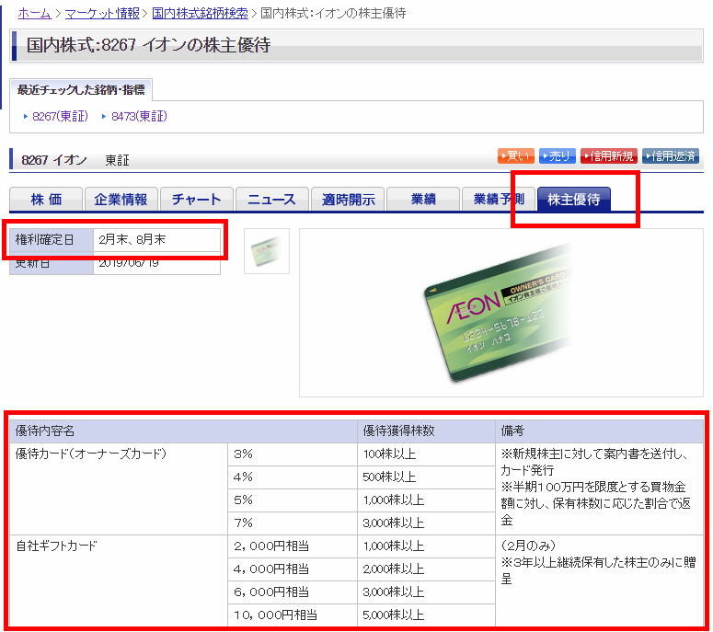Click the 優待カード(オーナーズカード) cell
The width and height of the screenshot is (713, 632).
[119, 488]
